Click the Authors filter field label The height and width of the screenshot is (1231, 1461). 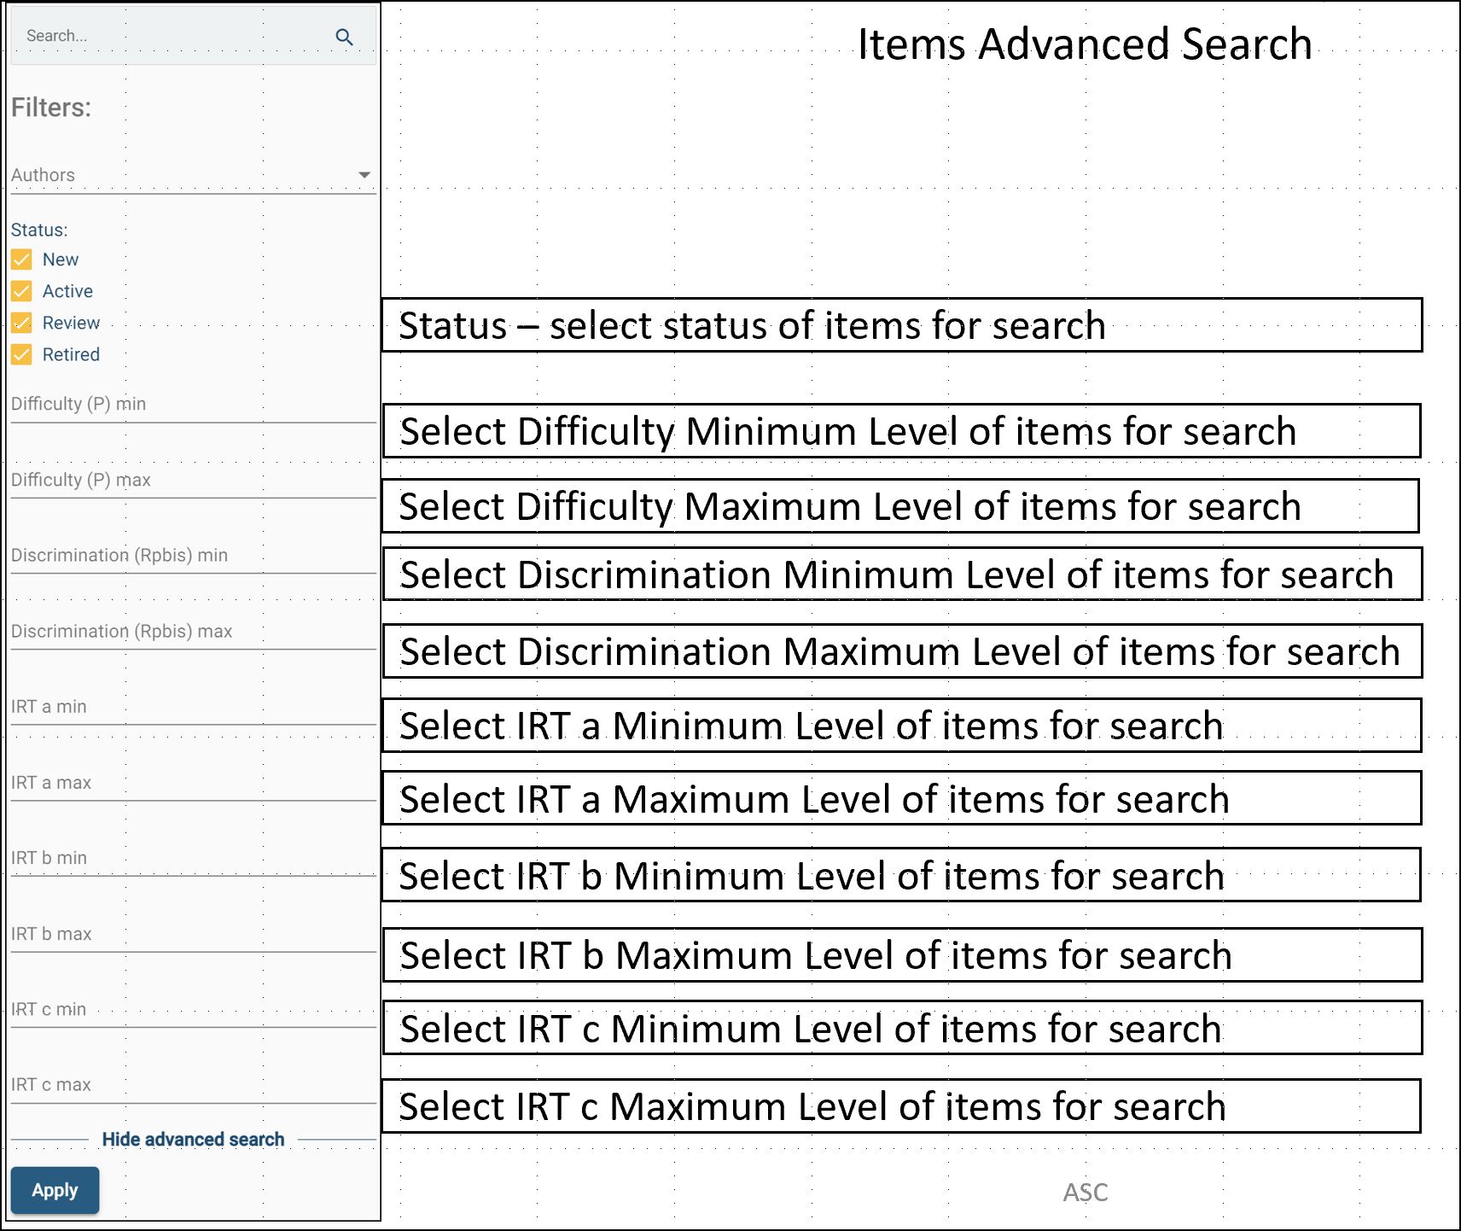tap(44, 175)
